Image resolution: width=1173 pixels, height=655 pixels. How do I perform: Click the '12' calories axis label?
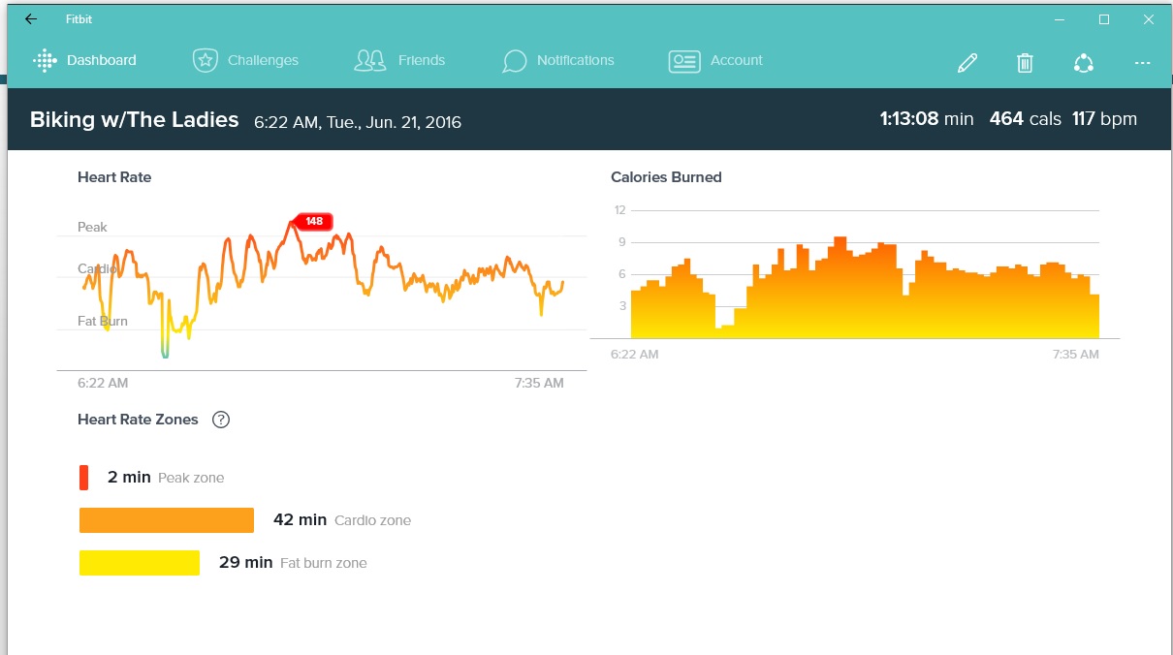click(620, 209)
